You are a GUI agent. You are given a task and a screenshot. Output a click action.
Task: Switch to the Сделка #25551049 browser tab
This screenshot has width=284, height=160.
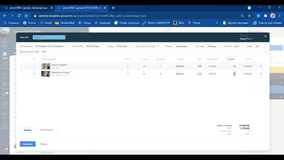(81, 8)
